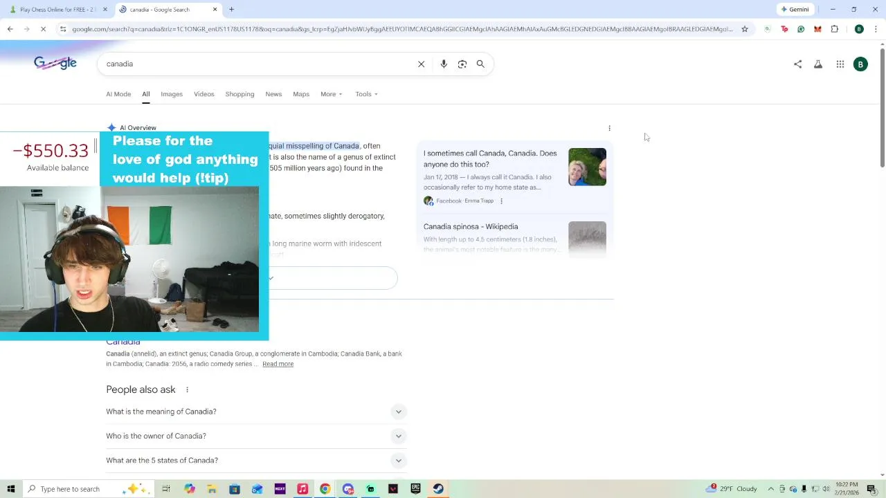Switch to Play Chess Online browser tab
This screenshot has width=886, height=498.
point(57,10)
